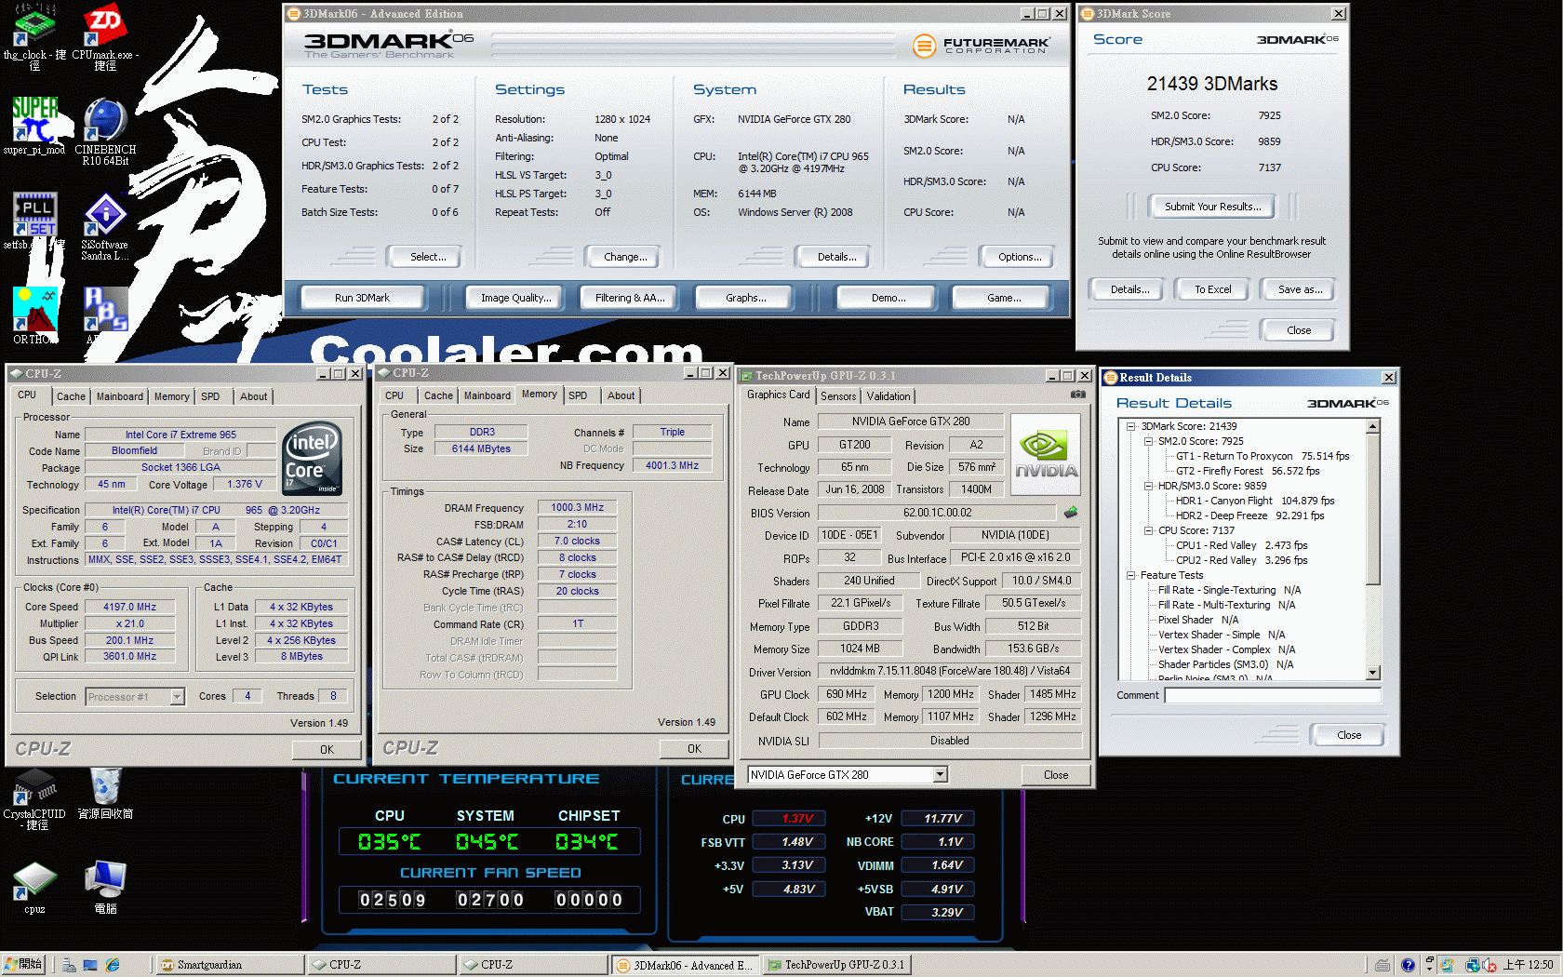The image size is (1563, 977).
Task: Collapse the CPU Score: 7137 node
Action: 1148,530
